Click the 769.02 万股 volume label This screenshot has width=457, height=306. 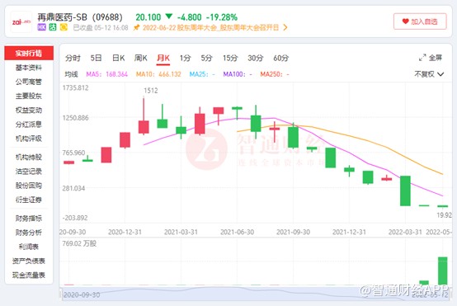[79, 243]
